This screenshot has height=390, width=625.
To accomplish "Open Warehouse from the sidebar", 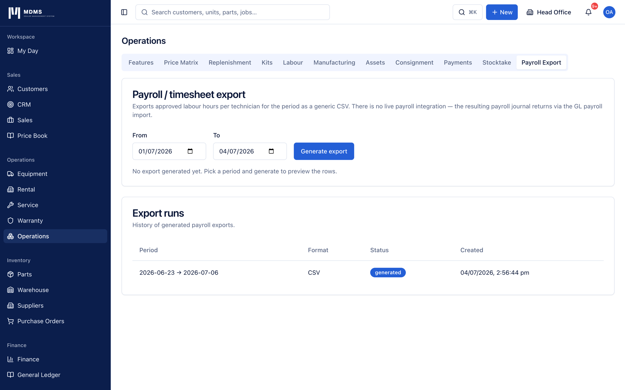I will point(55,290).
